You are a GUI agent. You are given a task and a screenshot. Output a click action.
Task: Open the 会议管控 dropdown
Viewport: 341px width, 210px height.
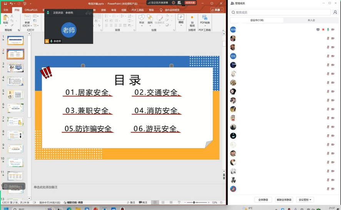[305, 200]
